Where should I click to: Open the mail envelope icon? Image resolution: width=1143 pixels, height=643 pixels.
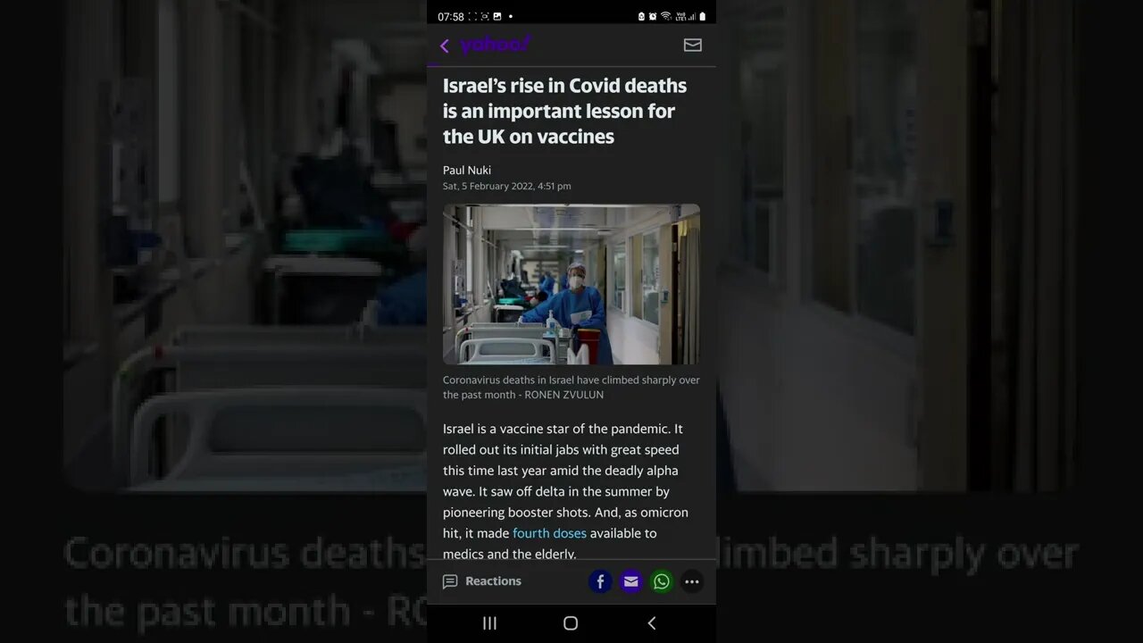point(693,45)
